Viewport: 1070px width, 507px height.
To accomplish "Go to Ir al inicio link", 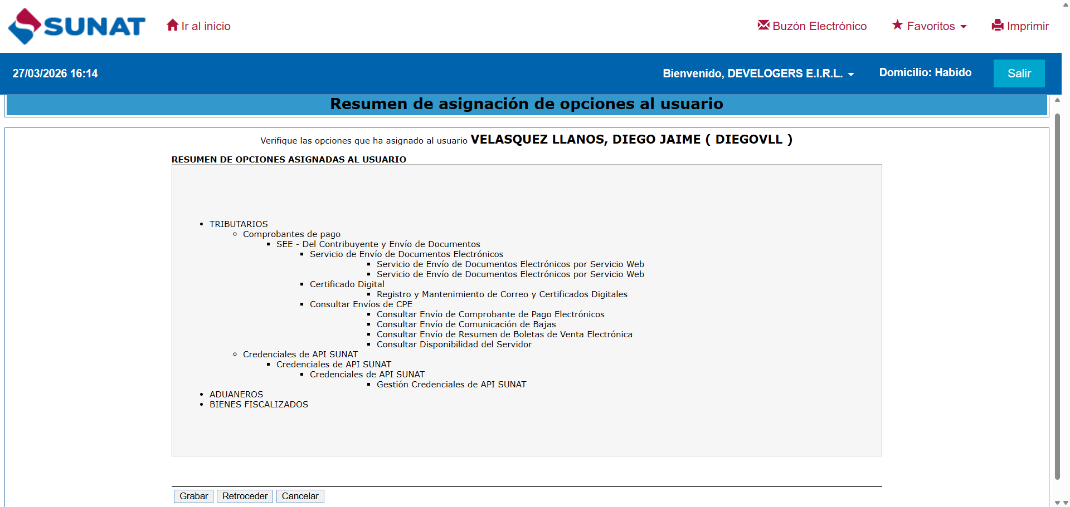I will [x=206, y=26].
